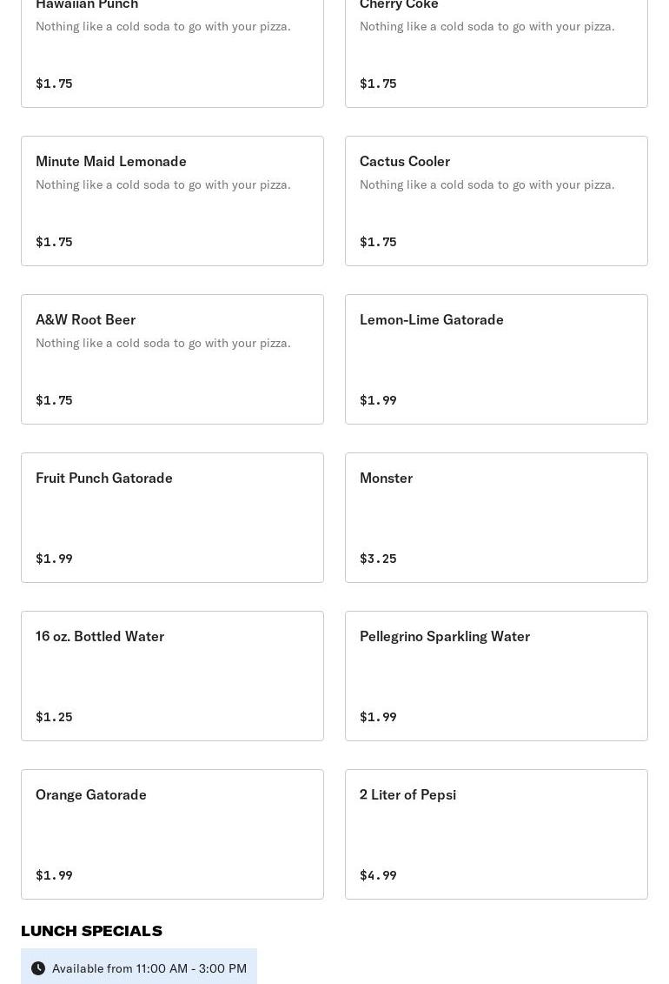Add Cactus Cooler to order
This screenshot has width=669, height=984.
click(496, 201)
